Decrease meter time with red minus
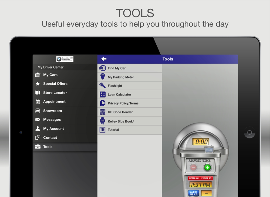270x197 pixels. (x=193, y=167)
